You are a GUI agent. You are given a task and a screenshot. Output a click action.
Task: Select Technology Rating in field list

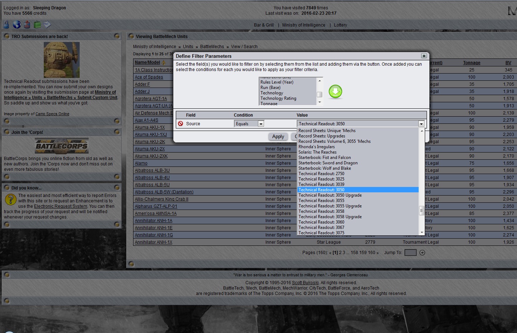click(278, 98)
